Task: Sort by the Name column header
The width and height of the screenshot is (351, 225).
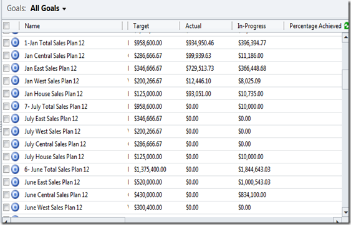Action: click(32, 26)
